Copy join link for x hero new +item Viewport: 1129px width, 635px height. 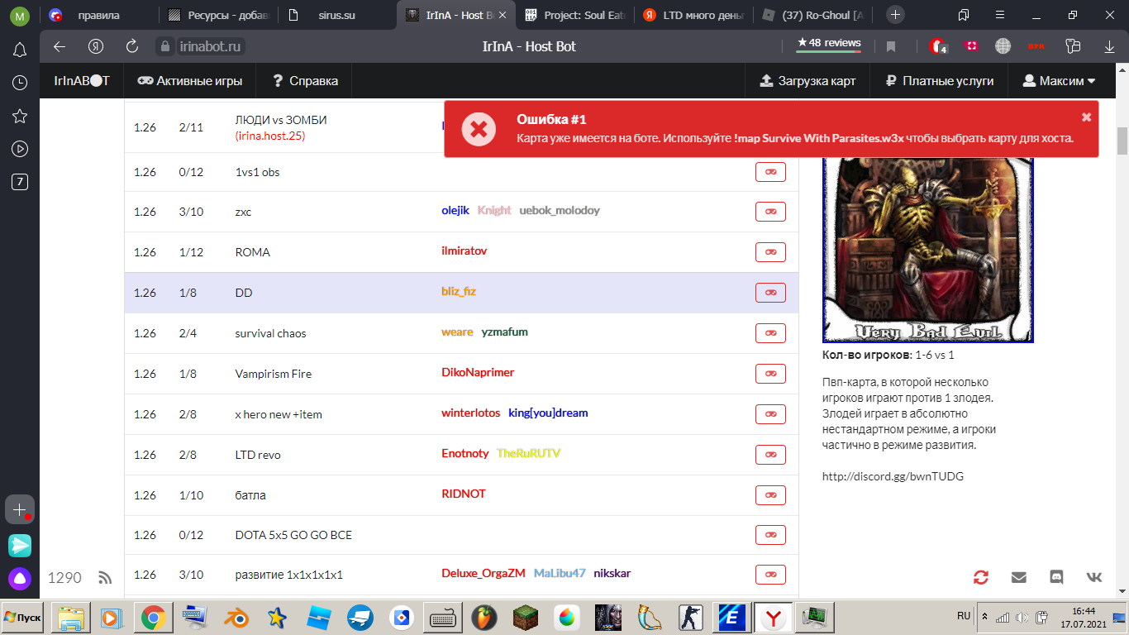(770, 414)
